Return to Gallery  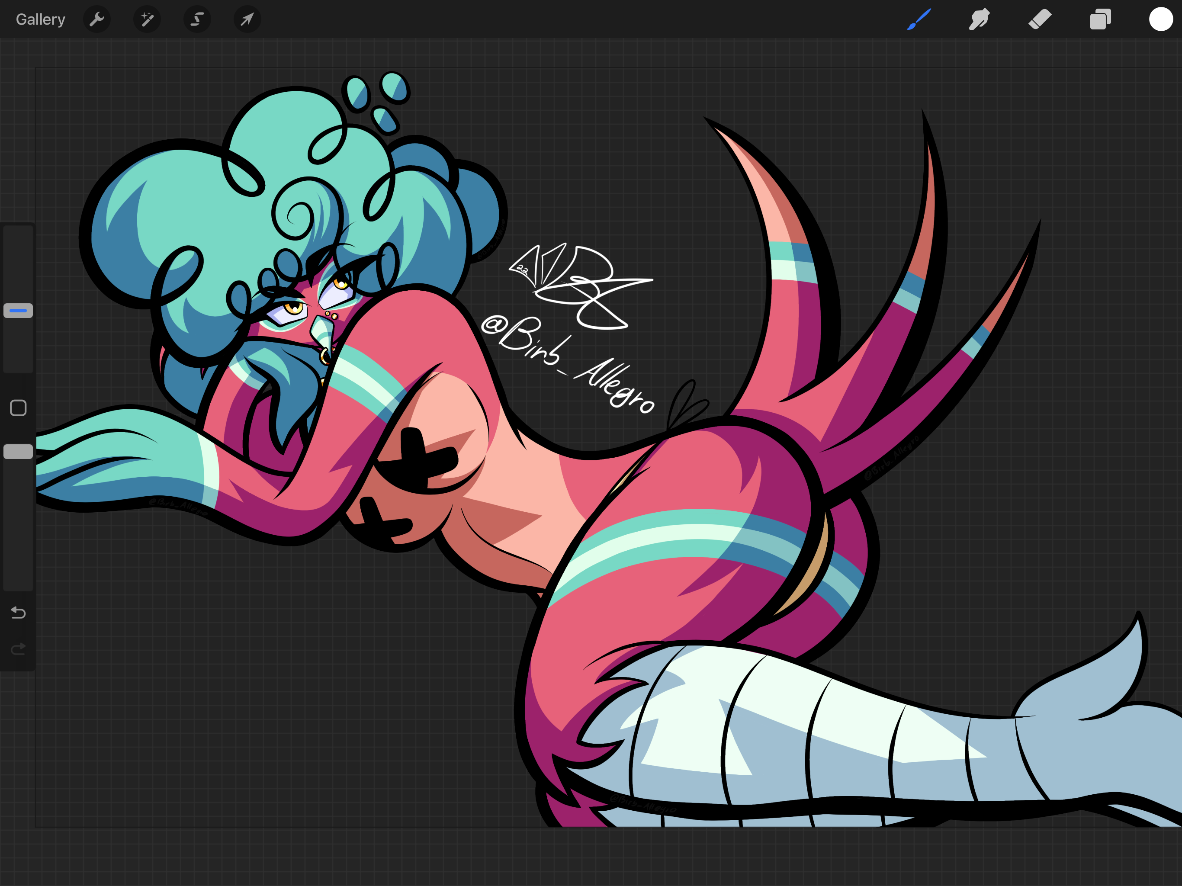pyautogui.click(x=41, y=20)
